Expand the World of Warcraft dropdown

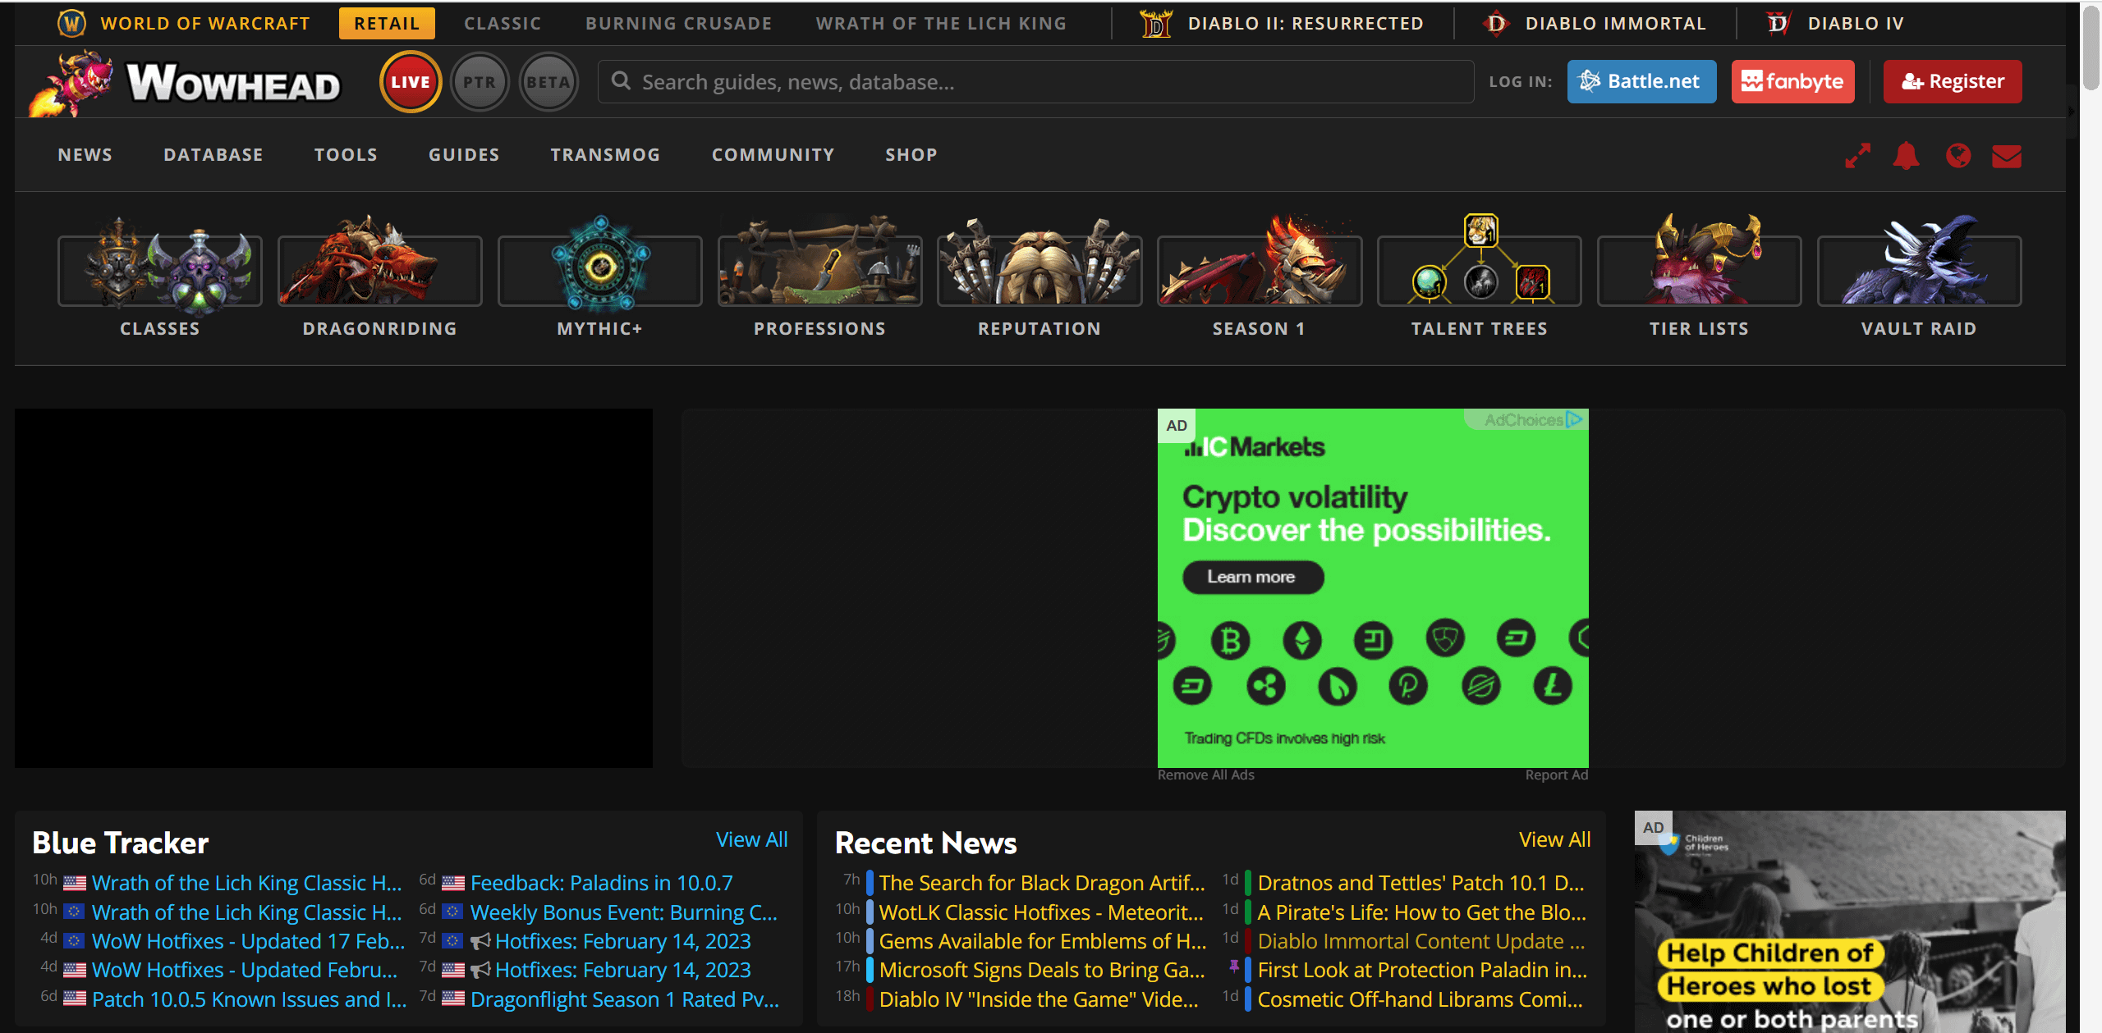click(204, 23)
